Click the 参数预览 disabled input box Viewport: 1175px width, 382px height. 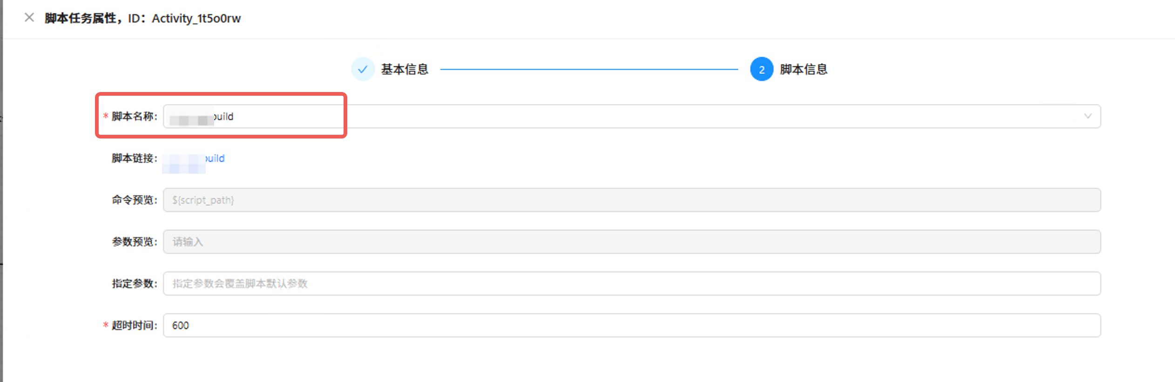(632, 242)
